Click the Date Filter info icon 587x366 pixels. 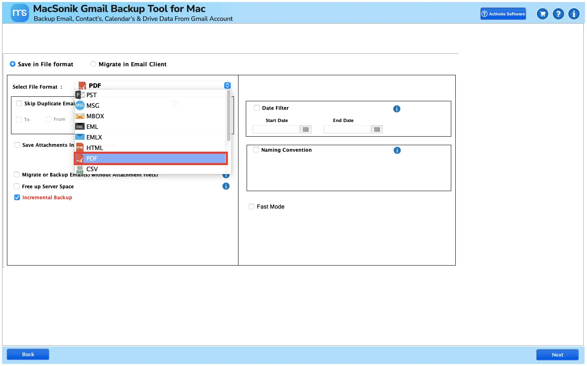pos(397,109)
